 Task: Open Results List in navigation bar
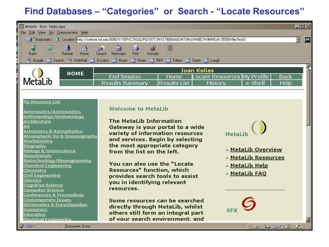[174, 83]
